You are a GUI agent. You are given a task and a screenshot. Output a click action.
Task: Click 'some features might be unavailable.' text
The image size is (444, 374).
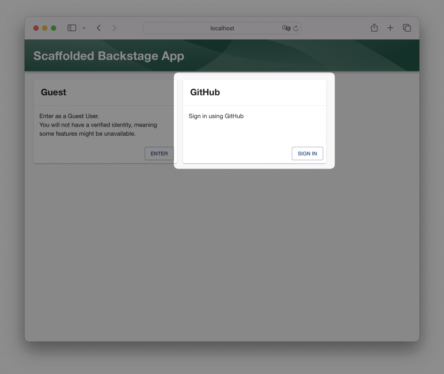[x=88, y=133]
